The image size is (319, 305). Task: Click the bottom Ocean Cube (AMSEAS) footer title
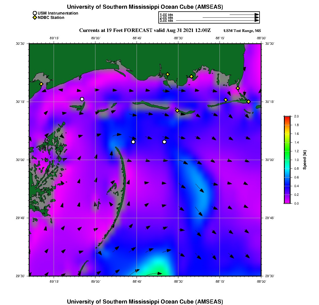[x=145, y=302]
